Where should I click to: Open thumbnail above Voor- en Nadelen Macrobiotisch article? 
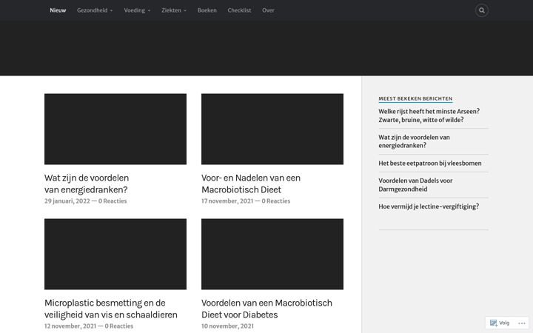(x=272, y=129)
